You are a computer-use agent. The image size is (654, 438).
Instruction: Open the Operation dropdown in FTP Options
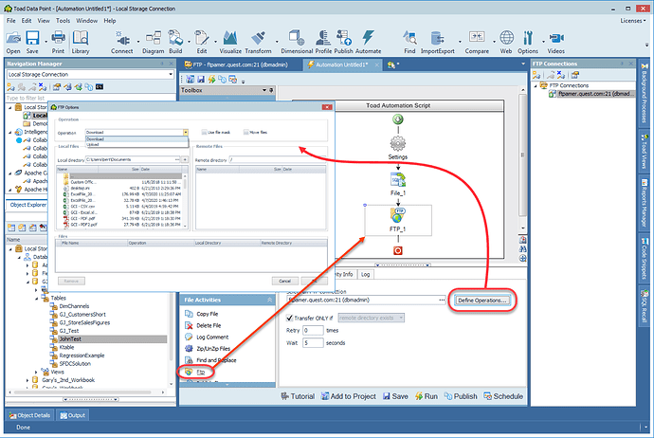(x=186, y=132)
